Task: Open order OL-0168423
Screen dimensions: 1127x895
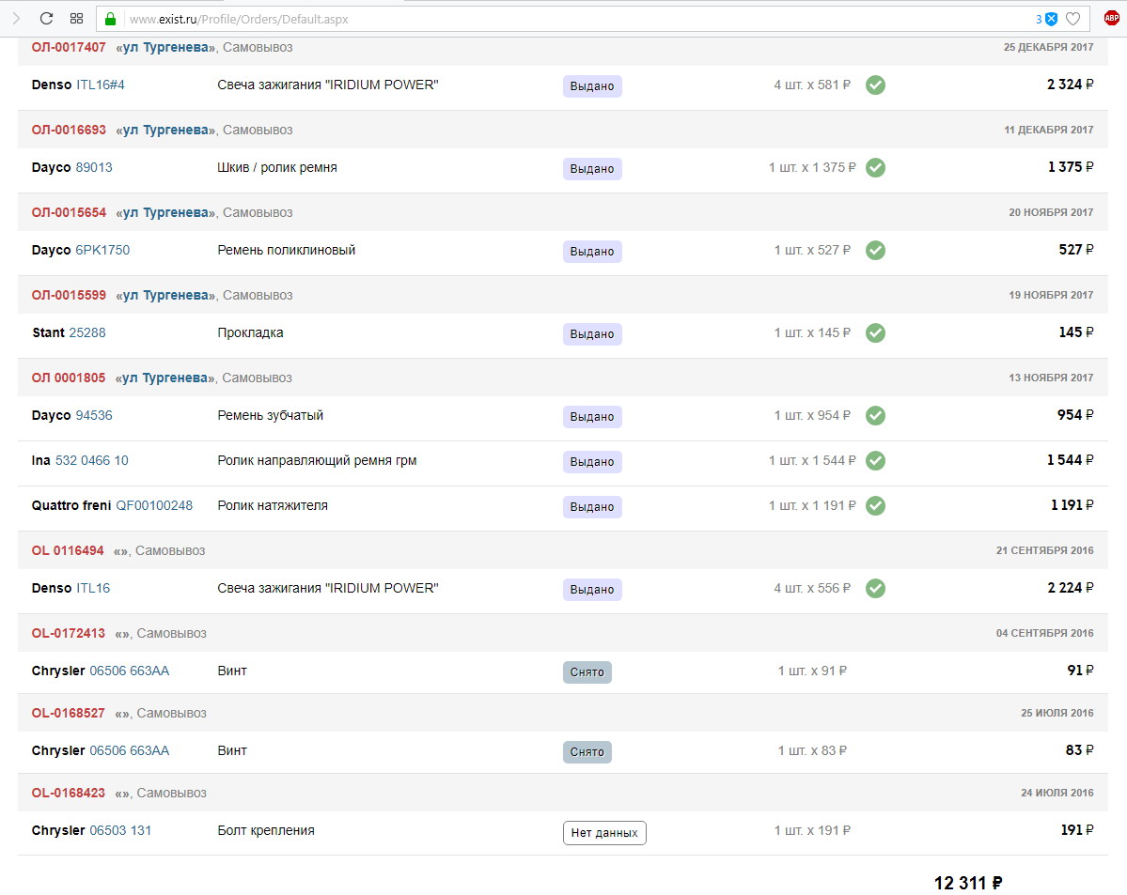Action: pyautogui.click(x=69, y=793)
